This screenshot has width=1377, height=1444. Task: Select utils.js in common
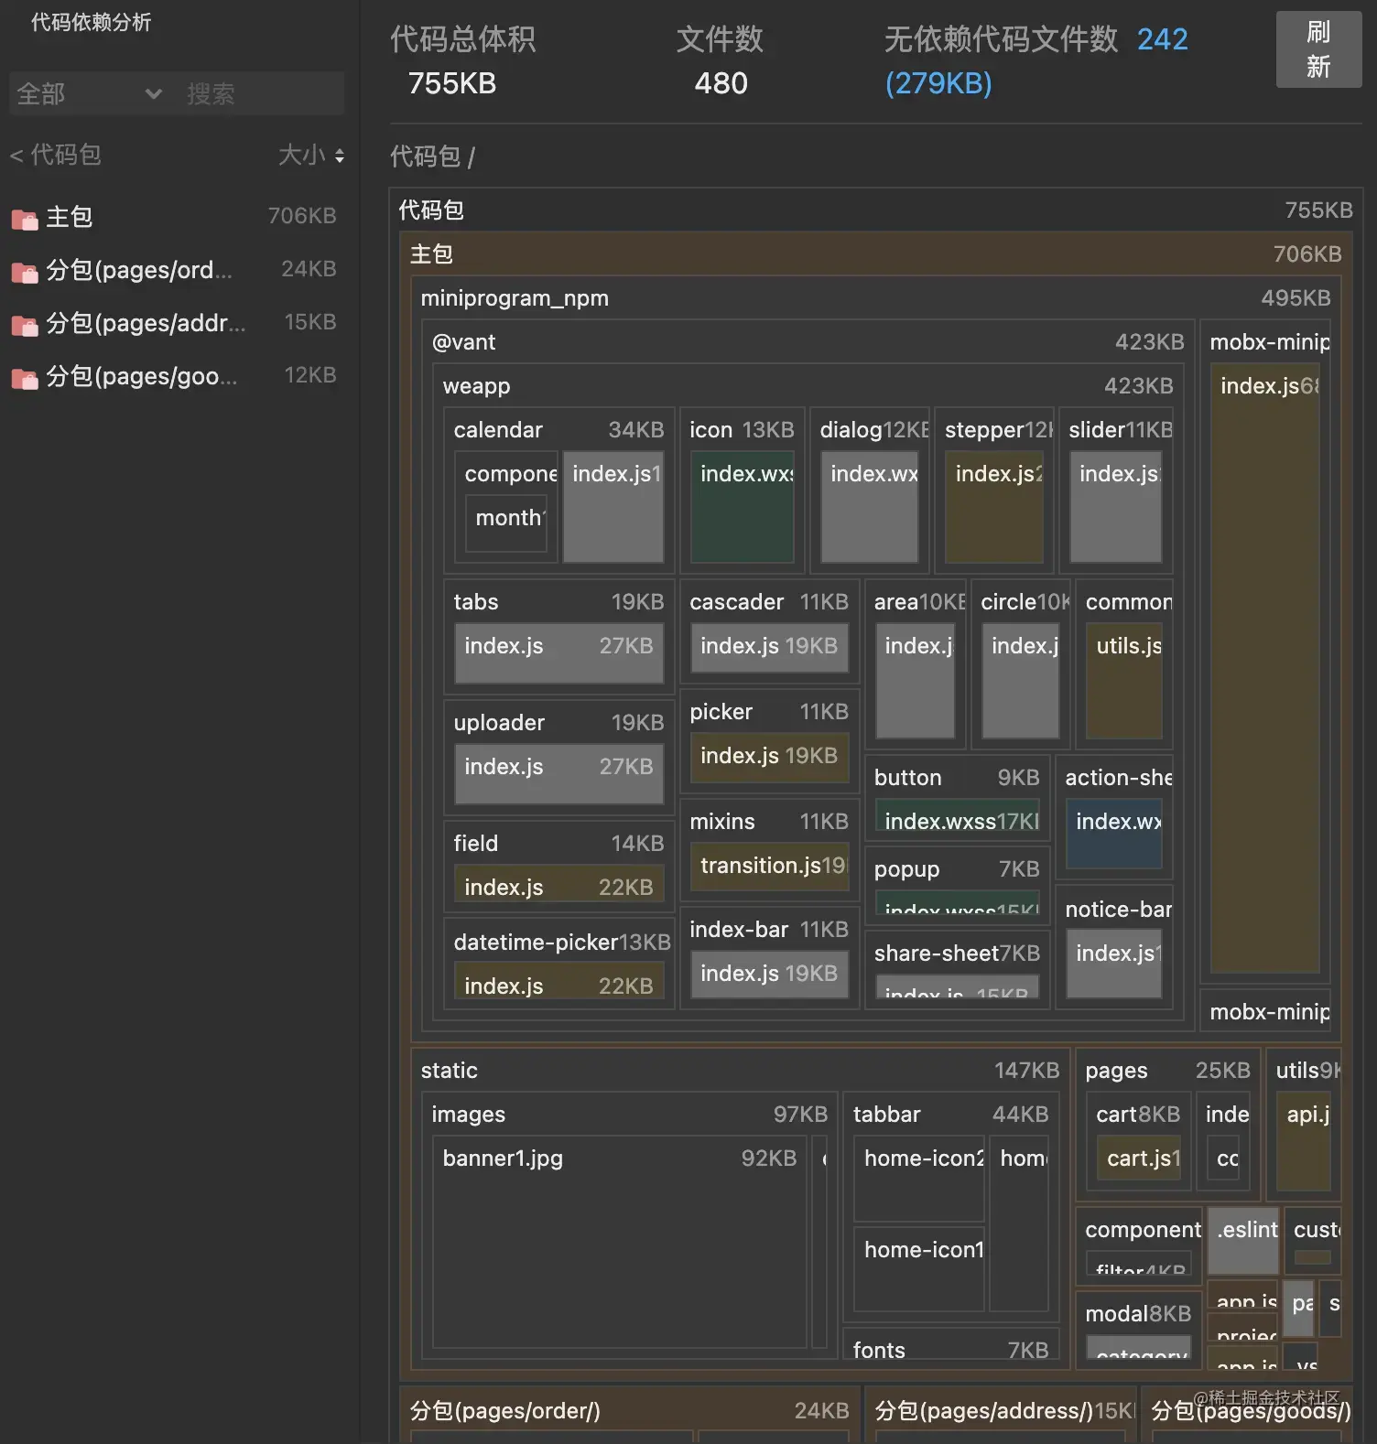coord(1124,681)
